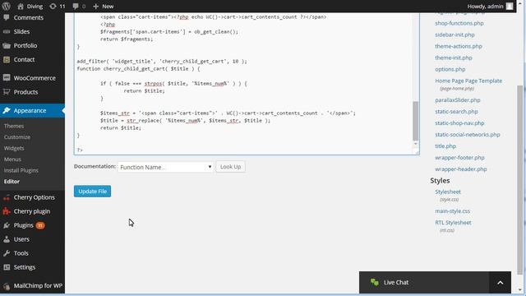Image resolution: width=526 pixels, height=296 pixels.
Task: Open the sidebar-init.php file
Action: point(454,35)
